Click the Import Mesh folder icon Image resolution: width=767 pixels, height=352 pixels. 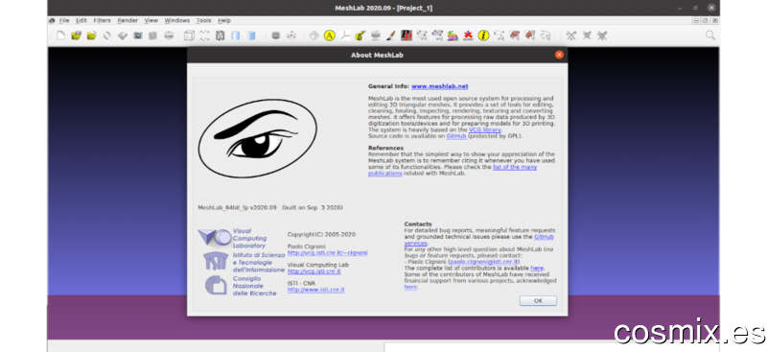click(x=91, y=35)
